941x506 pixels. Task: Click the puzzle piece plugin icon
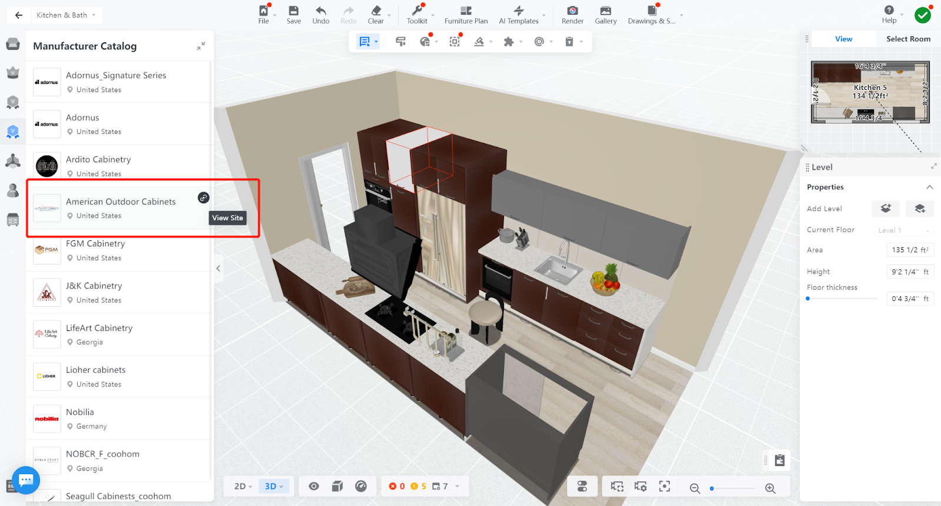[509, 42]
